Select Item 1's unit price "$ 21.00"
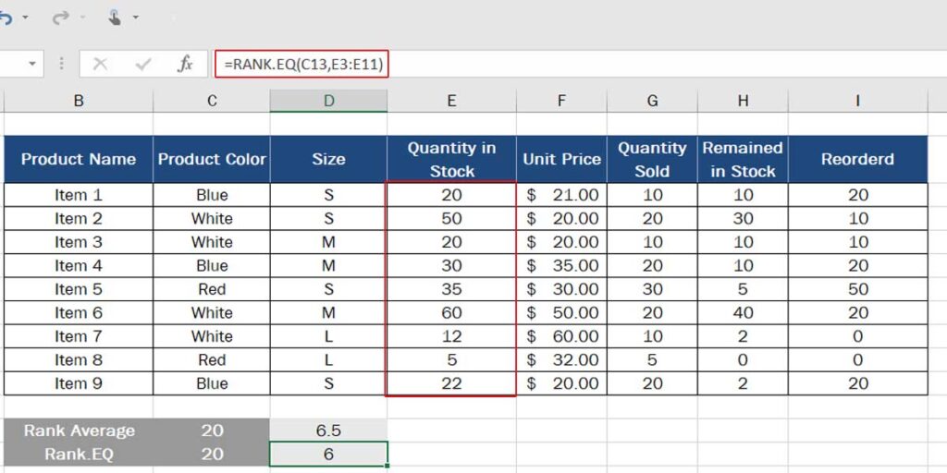This screenshot has width=947, height=473. [x=561, y=195]
